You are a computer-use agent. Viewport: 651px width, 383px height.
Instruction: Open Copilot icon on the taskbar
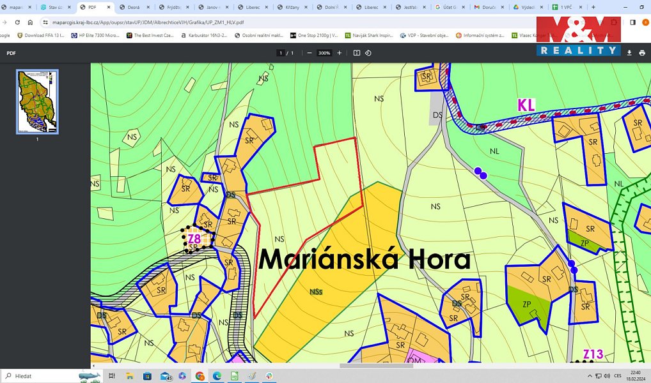[182, 376]
